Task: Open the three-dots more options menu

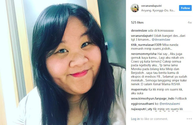Action: pos(189,119)
